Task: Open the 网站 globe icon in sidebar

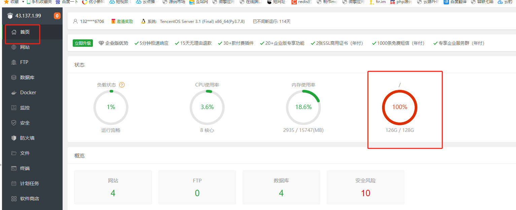Action: point(14,47)
